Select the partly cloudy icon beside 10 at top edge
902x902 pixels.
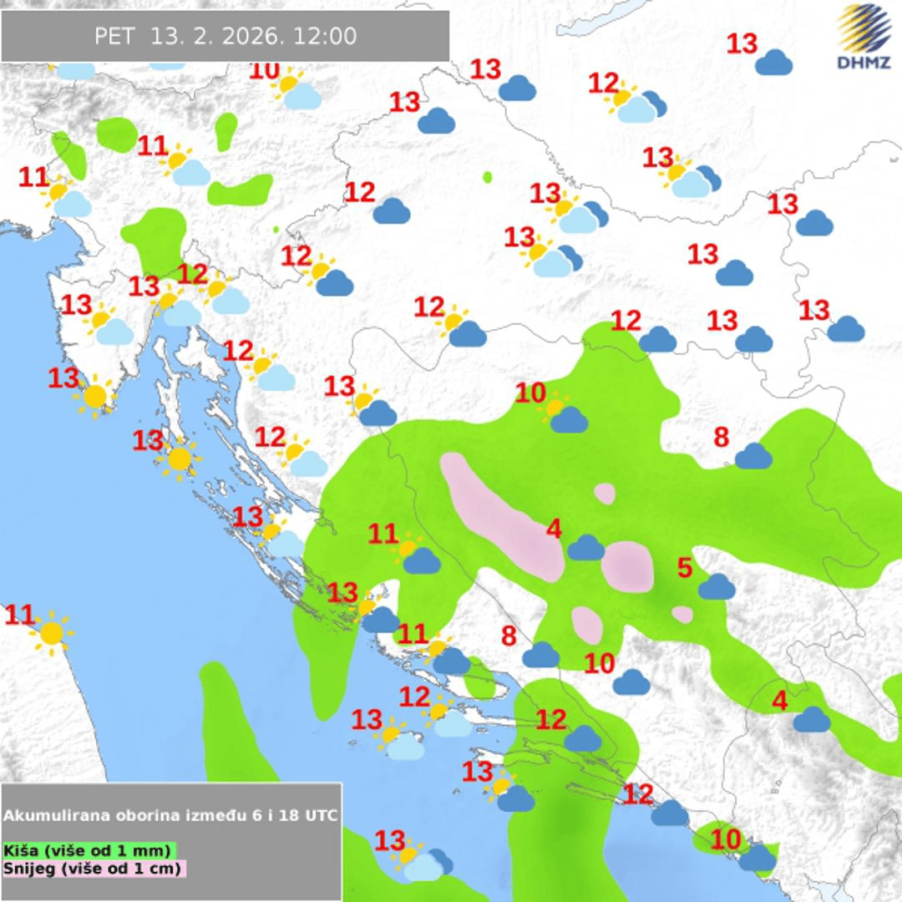tap(297, 92)
